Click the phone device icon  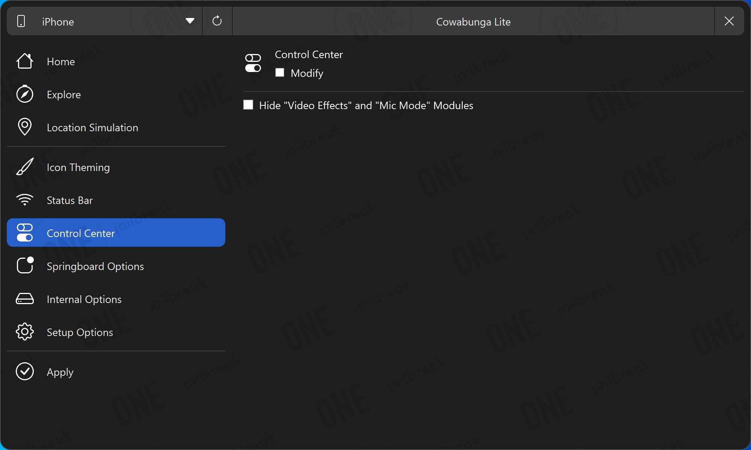click(x=21, y=21)
